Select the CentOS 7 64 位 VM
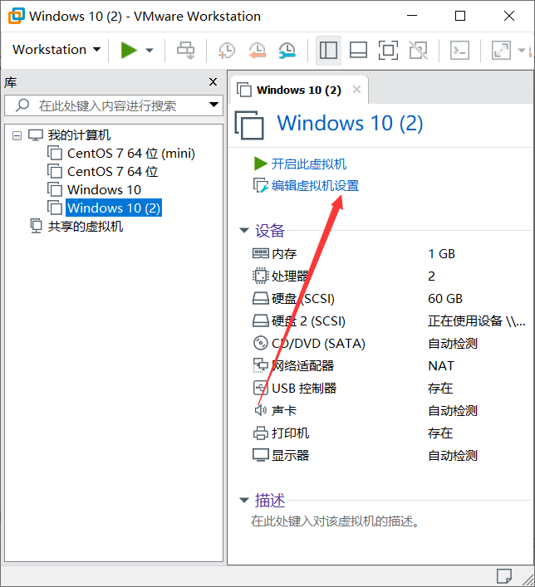The height and width of the screenshot is (587, 535). pos(112,172)
